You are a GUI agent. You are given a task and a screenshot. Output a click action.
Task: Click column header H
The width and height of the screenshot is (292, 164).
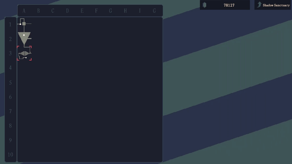coord(125,11)
